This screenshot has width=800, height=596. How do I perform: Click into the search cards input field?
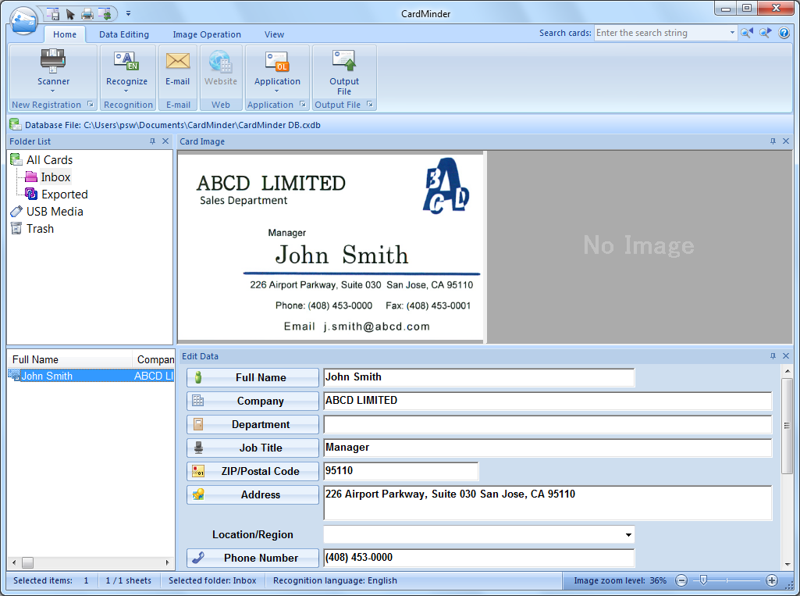[x=661, y=33]
